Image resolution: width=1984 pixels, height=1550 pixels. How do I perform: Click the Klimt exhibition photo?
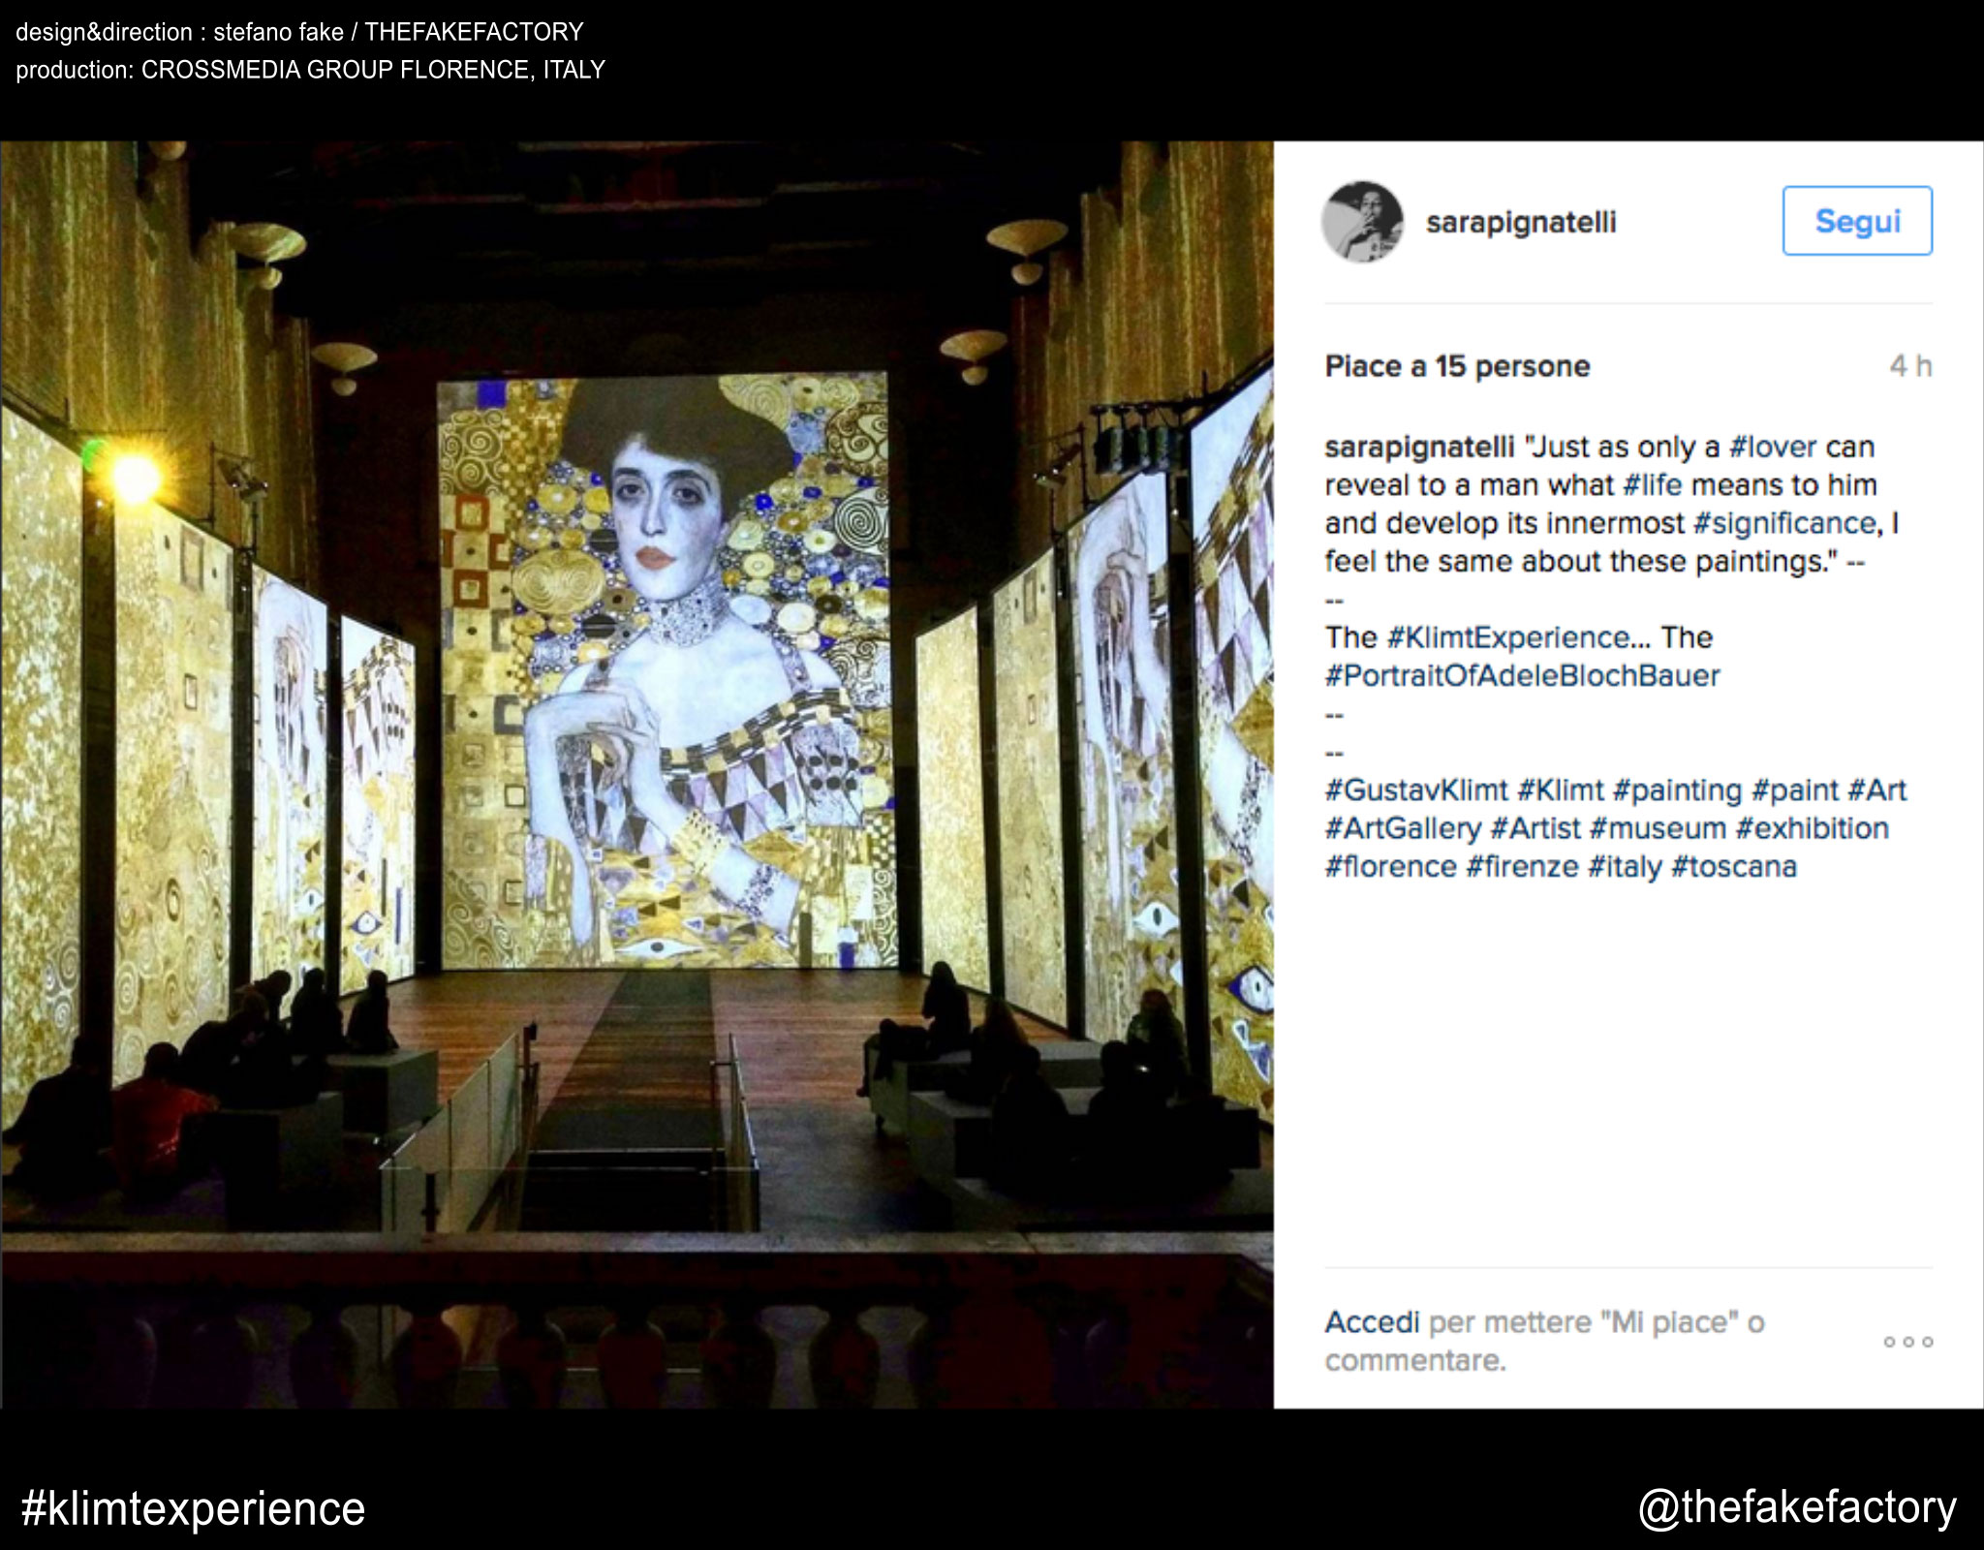click(x=636, y=775)
